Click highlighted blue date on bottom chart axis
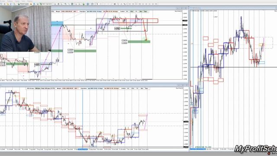 point(83,149)
